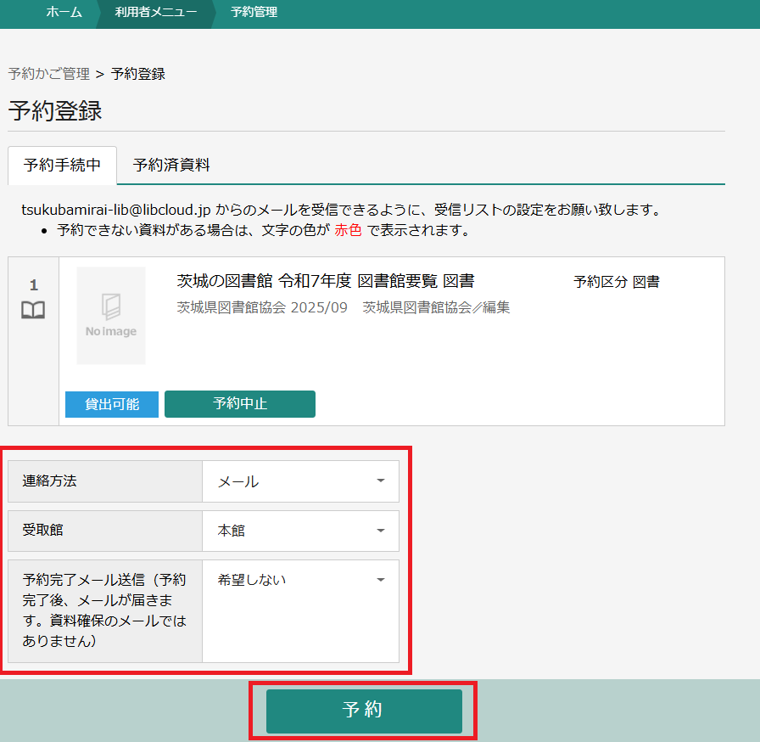Image resolution: width=760 pixels, height=742 pixels.
Task: Open the 受取館 dropdown showing 本館
Action: click(x=300, y=531)
